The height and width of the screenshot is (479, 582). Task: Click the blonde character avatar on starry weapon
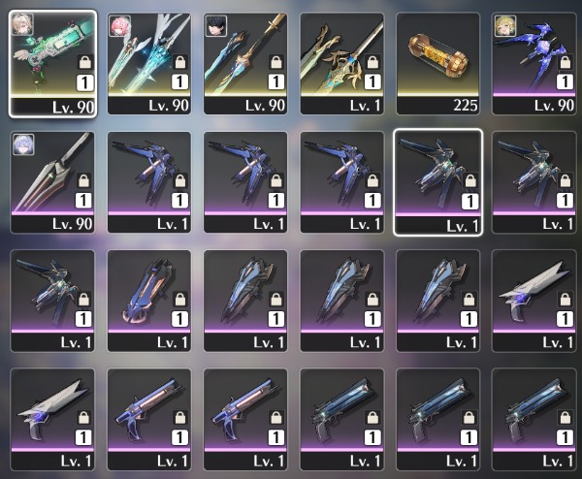click(x=504, y=25)
